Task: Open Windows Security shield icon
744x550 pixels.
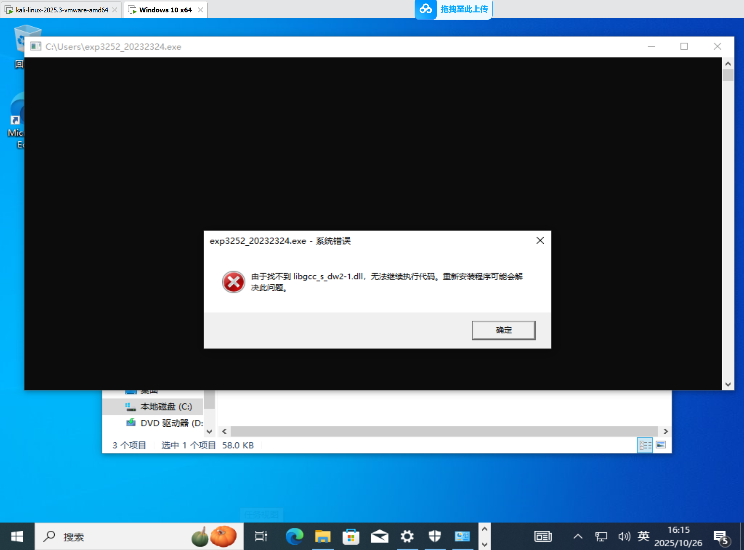Action: pyautogui.click(x=435, y=536)
